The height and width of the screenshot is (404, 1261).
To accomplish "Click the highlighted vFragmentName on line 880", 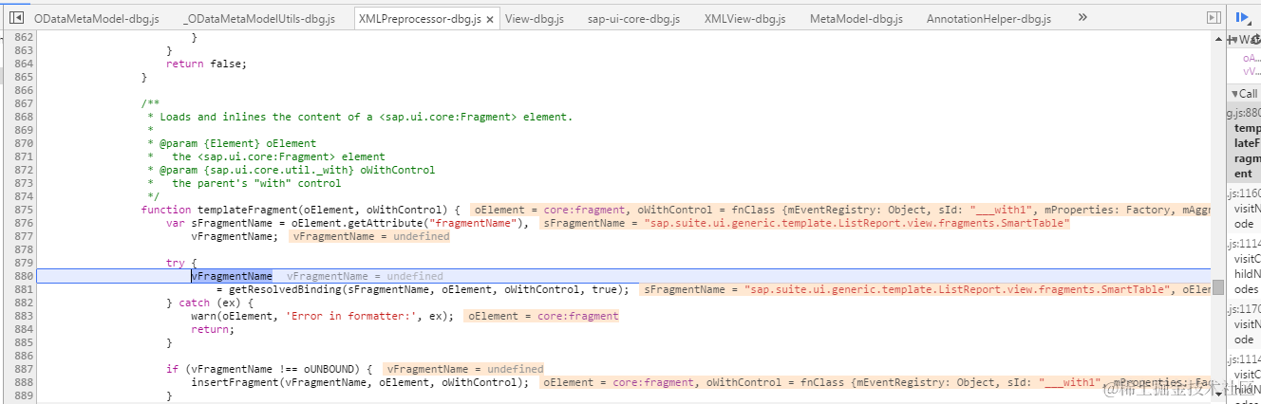I will click(232, 276).
